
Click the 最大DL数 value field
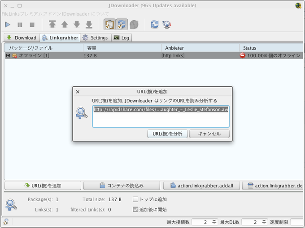click(x=251, y=222)
